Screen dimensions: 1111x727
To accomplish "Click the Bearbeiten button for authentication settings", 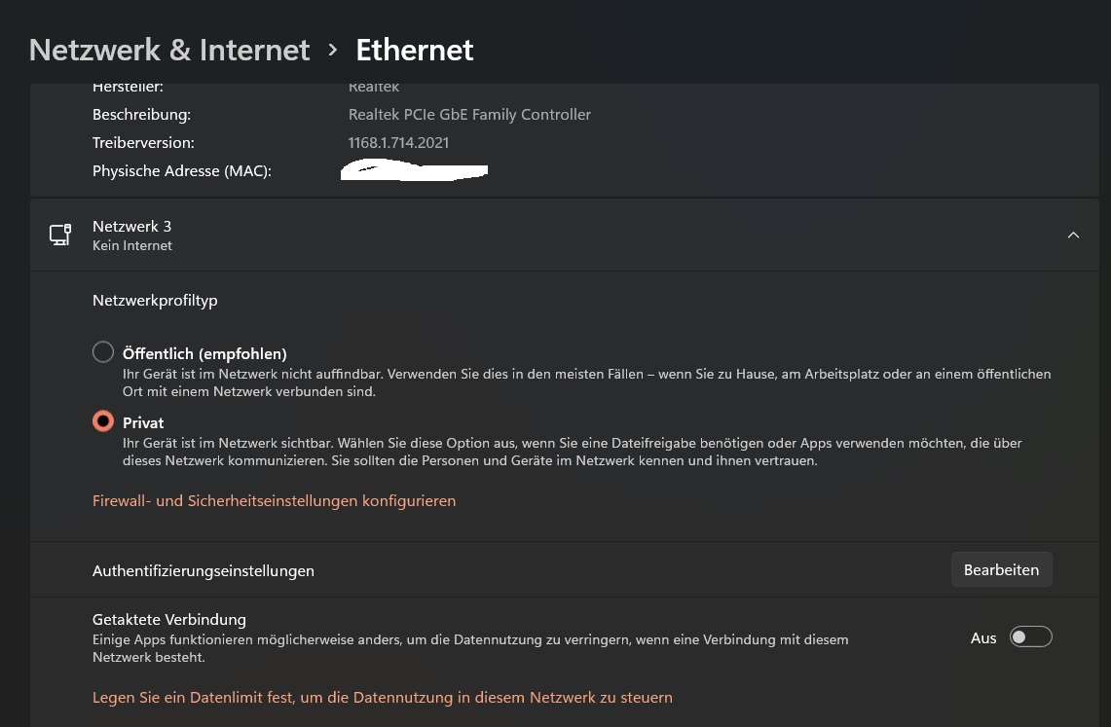I will 1001,569.
